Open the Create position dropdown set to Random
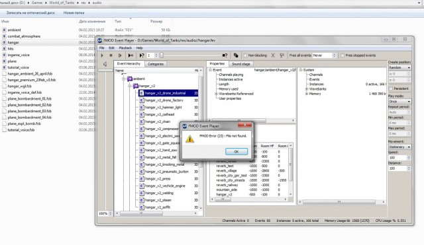424x245 pixels. tap(399, 67)
